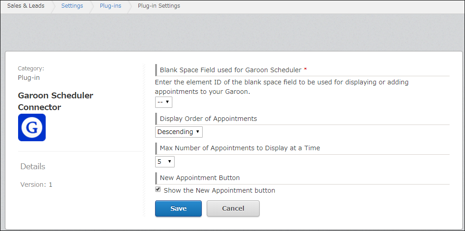Open the max appointments number dropdown

(x=165, y=162)
